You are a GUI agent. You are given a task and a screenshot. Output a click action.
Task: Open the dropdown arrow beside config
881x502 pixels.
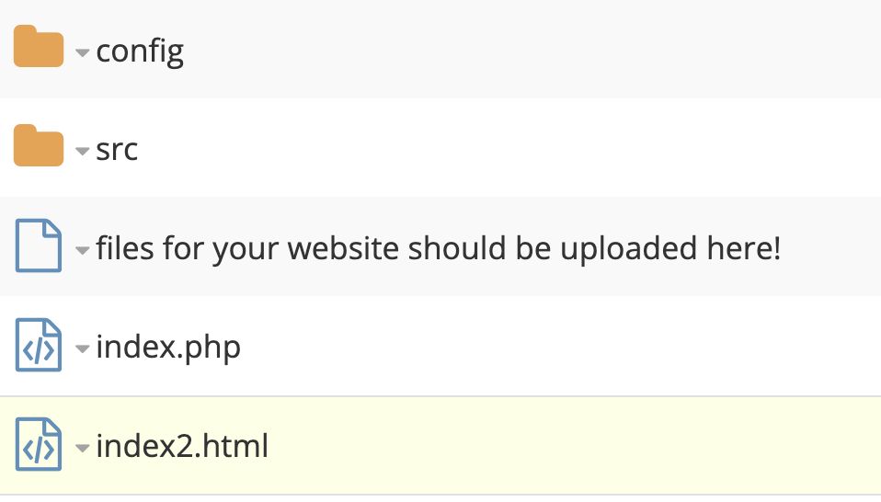coord(83,53)
